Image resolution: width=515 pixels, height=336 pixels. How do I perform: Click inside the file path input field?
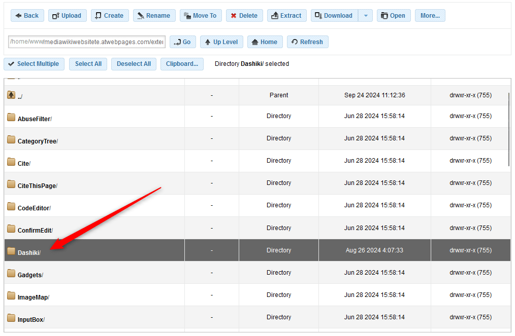[86, 42]
